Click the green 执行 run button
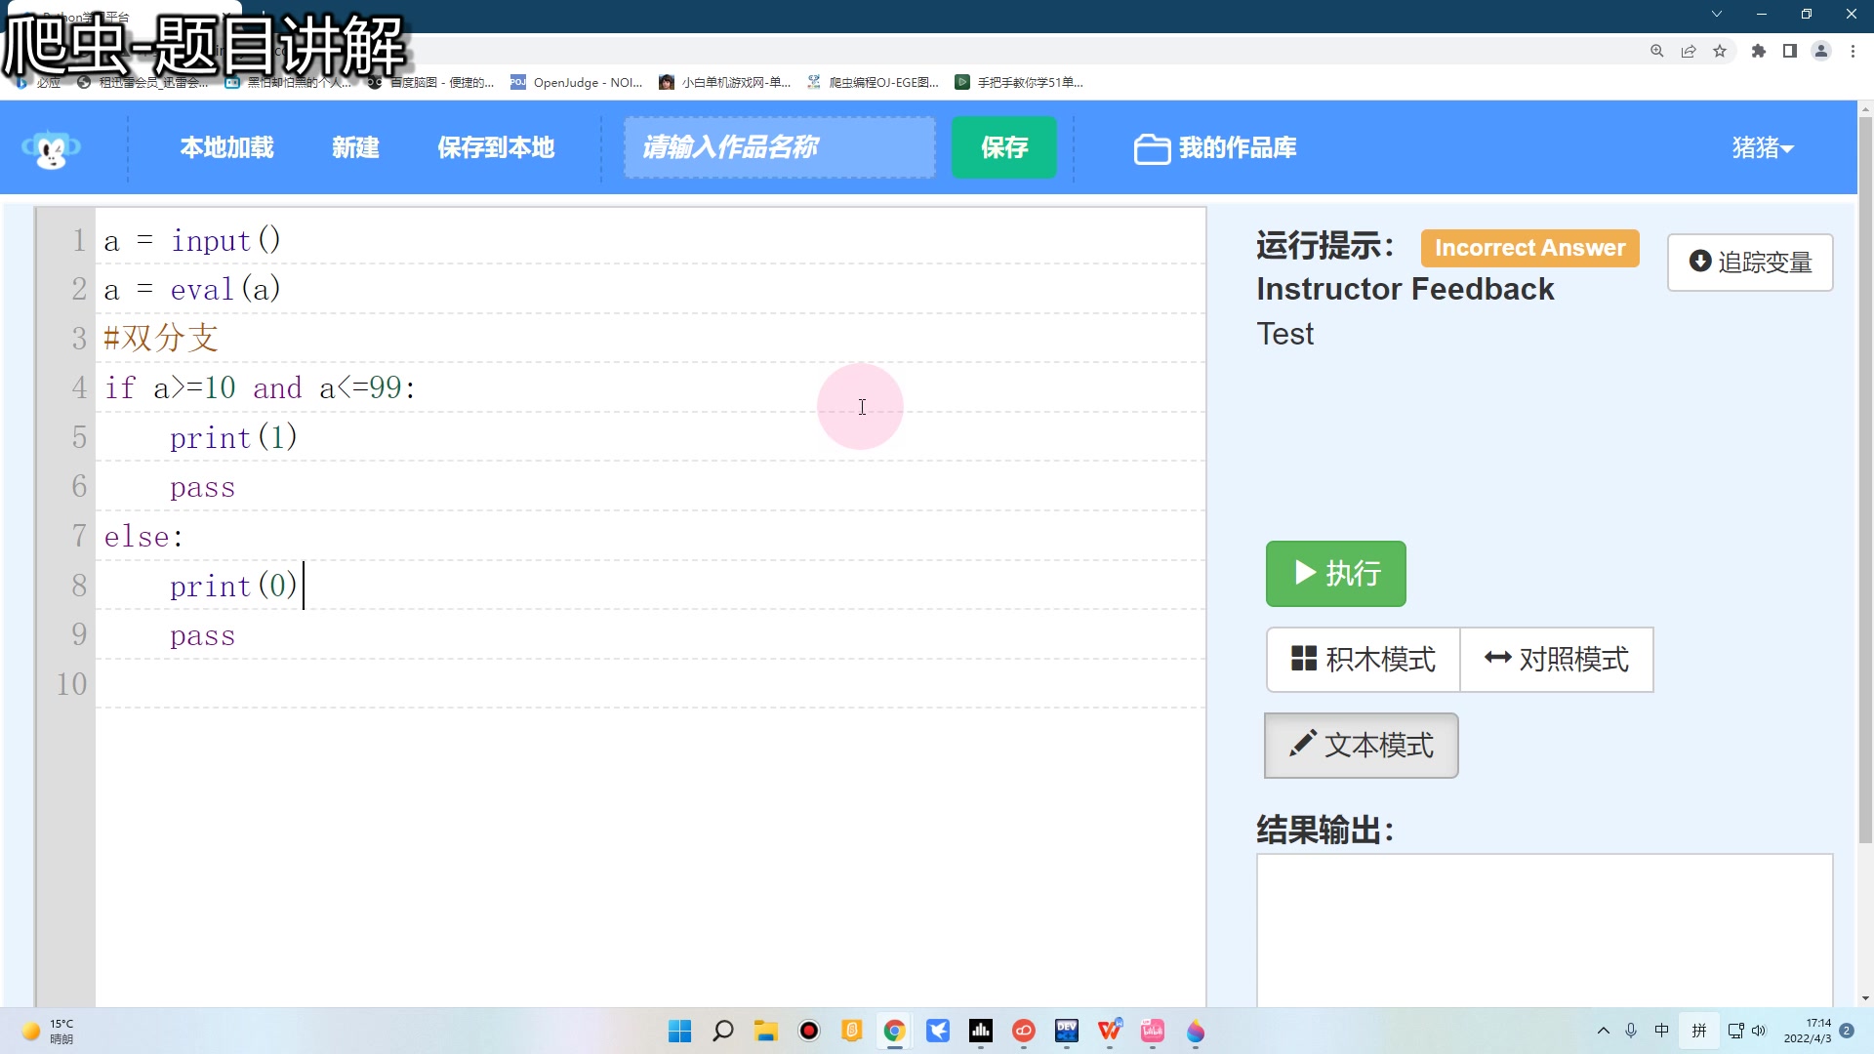This screenshot has height=1054, width=1874. click(x=1335, y=574)
